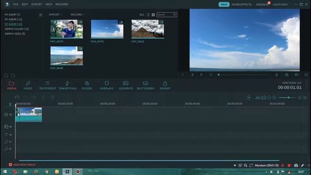Toggle video track visibility eye
The width and height of the screenshot is (311, 175).
coord(11,115)
